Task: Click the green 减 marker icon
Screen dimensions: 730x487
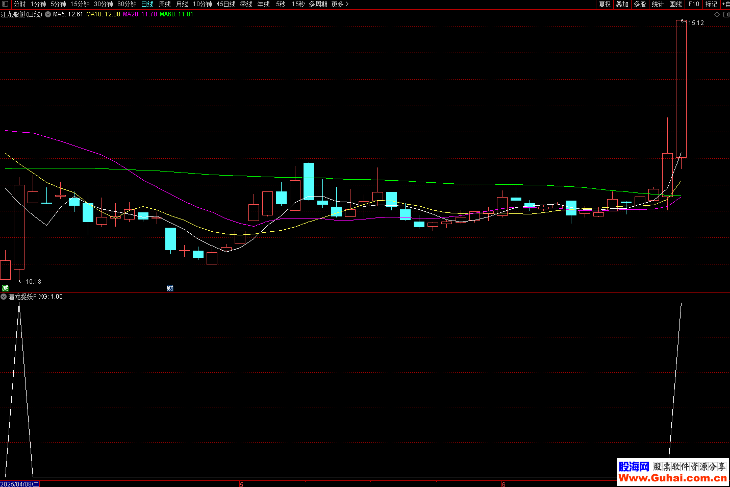Action: 6,288
